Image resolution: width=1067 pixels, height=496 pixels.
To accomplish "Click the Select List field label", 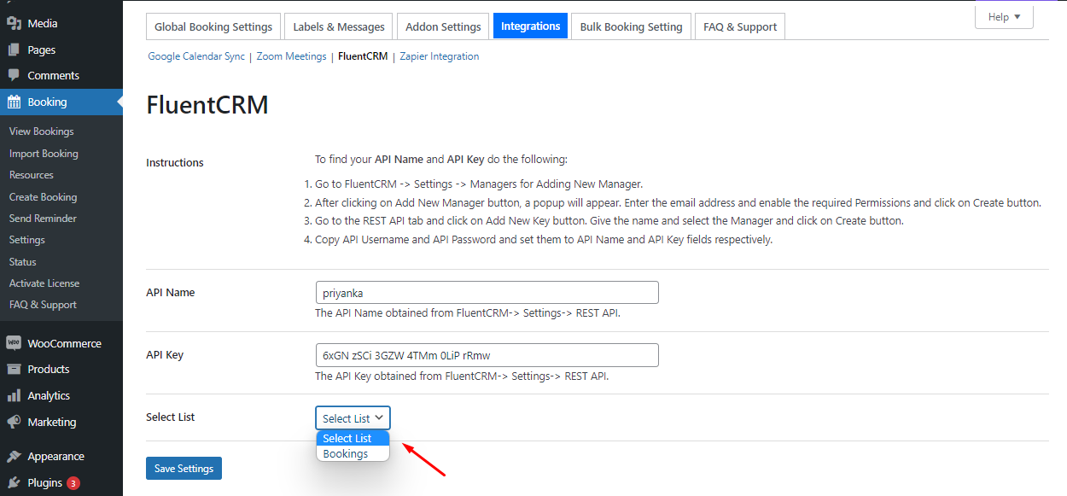I will click(171, 417).
